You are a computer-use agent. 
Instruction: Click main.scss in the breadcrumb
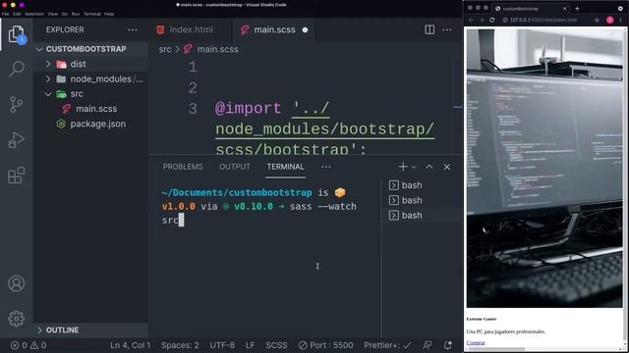pos(218,49)
